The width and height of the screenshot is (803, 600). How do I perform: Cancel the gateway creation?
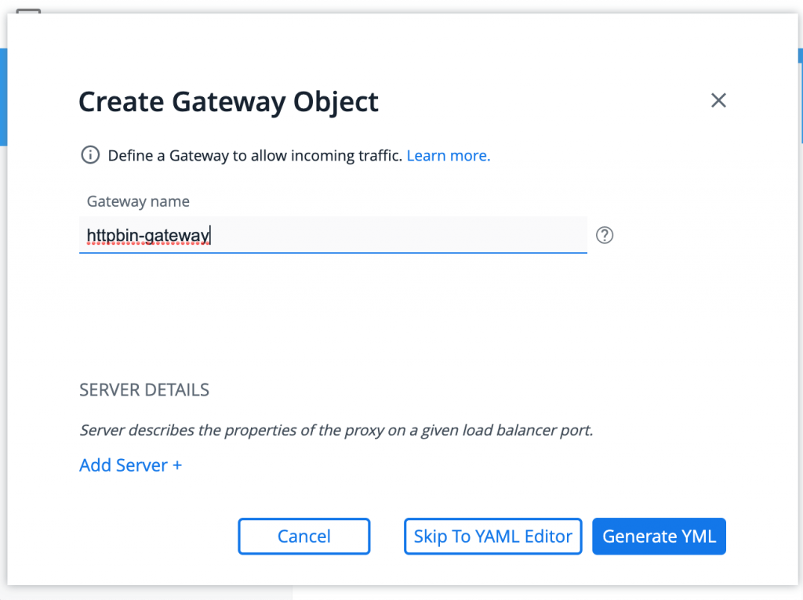pos(303,536)
